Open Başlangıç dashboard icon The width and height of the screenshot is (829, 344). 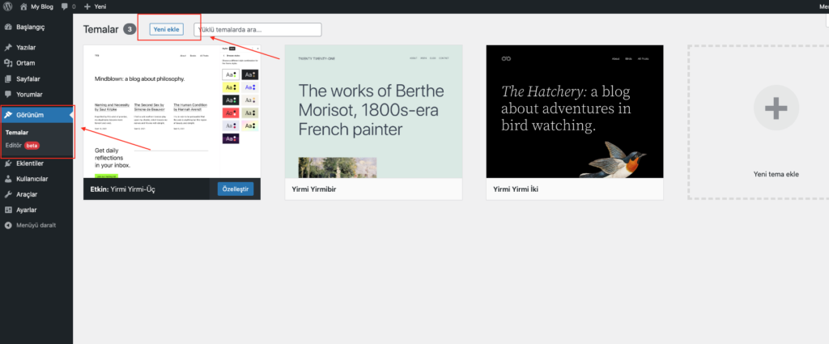click(x=8, y=27)
